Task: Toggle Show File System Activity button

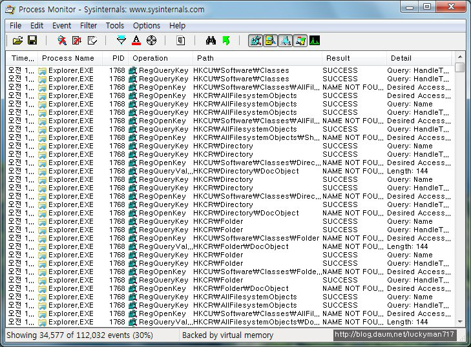Action: click(270, 41)
